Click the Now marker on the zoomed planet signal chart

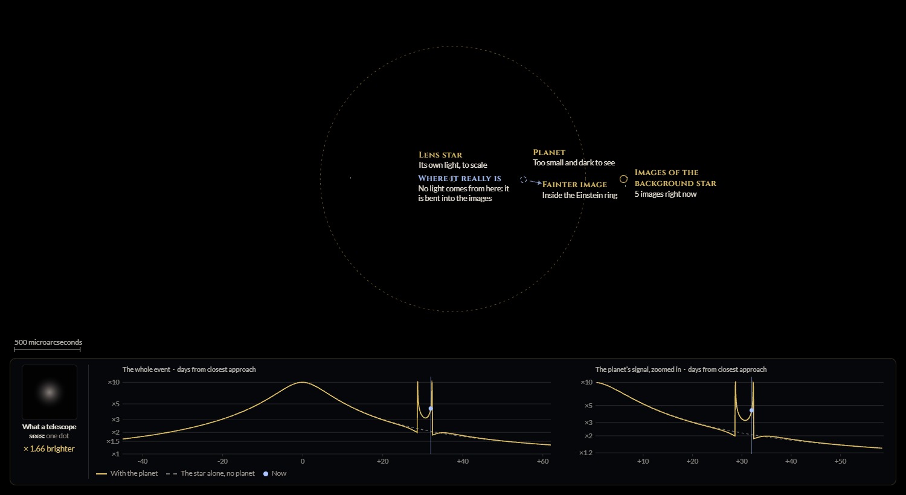[x=751, y=410]
